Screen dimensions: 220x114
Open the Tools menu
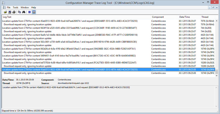[x=15, y=8]
